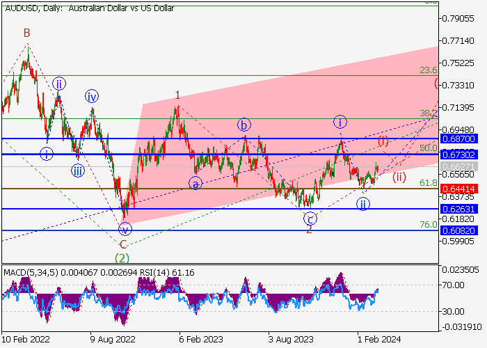The height and width of the screenshot is (348, 487).
Task: Click the 0.62631 blue price level label
Action: (x=458, y=209)
